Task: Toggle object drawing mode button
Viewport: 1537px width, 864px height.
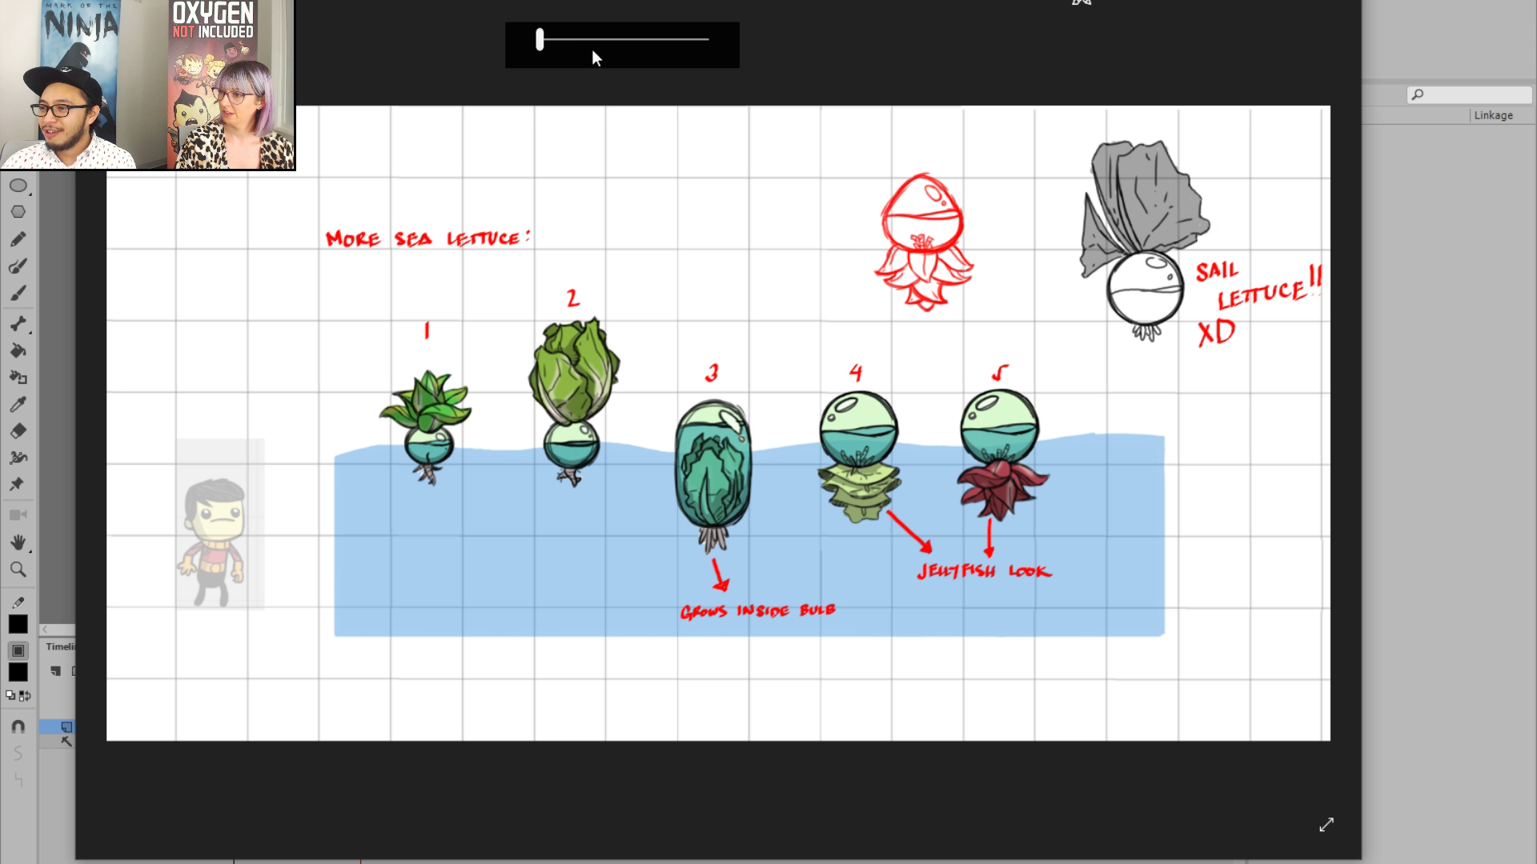Action: click(18, 650)
